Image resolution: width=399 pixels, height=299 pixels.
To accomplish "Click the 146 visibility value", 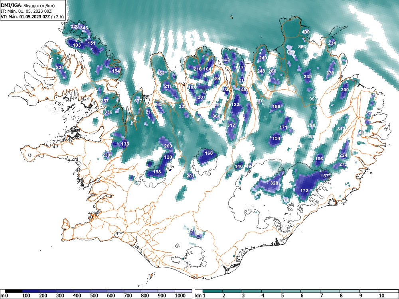I will point(239,166).
